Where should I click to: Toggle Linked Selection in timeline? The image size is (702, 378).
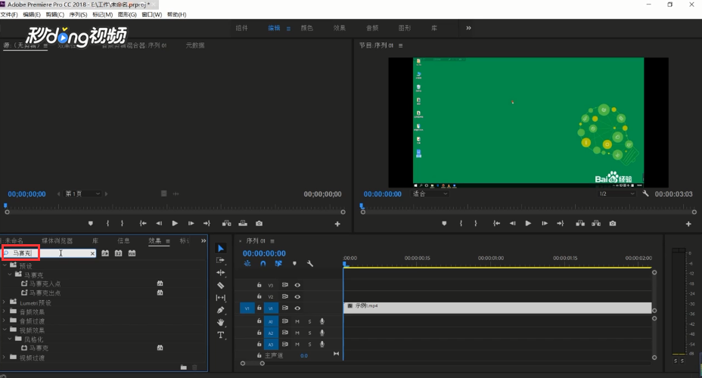tap(278, 264)
